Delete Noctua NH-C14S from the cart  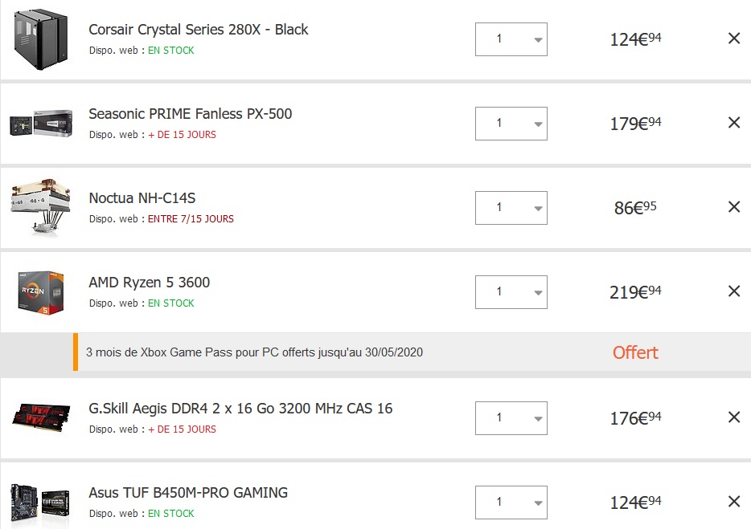[734, 206]
